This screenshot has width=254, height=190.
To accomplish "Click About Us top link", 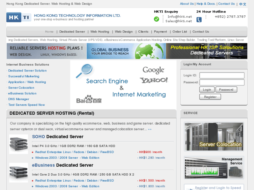I will pyautogui.click(x=187, y=4).
